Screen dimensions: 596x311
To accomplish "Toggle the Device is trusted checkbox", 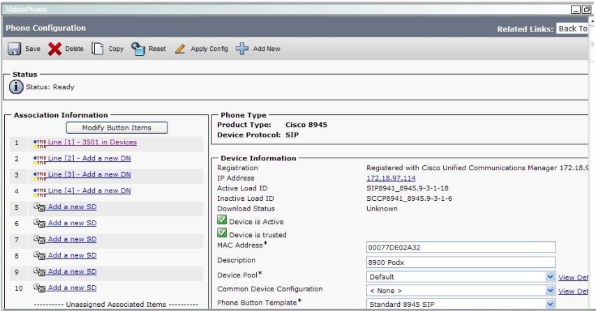I will click(222, 233).
